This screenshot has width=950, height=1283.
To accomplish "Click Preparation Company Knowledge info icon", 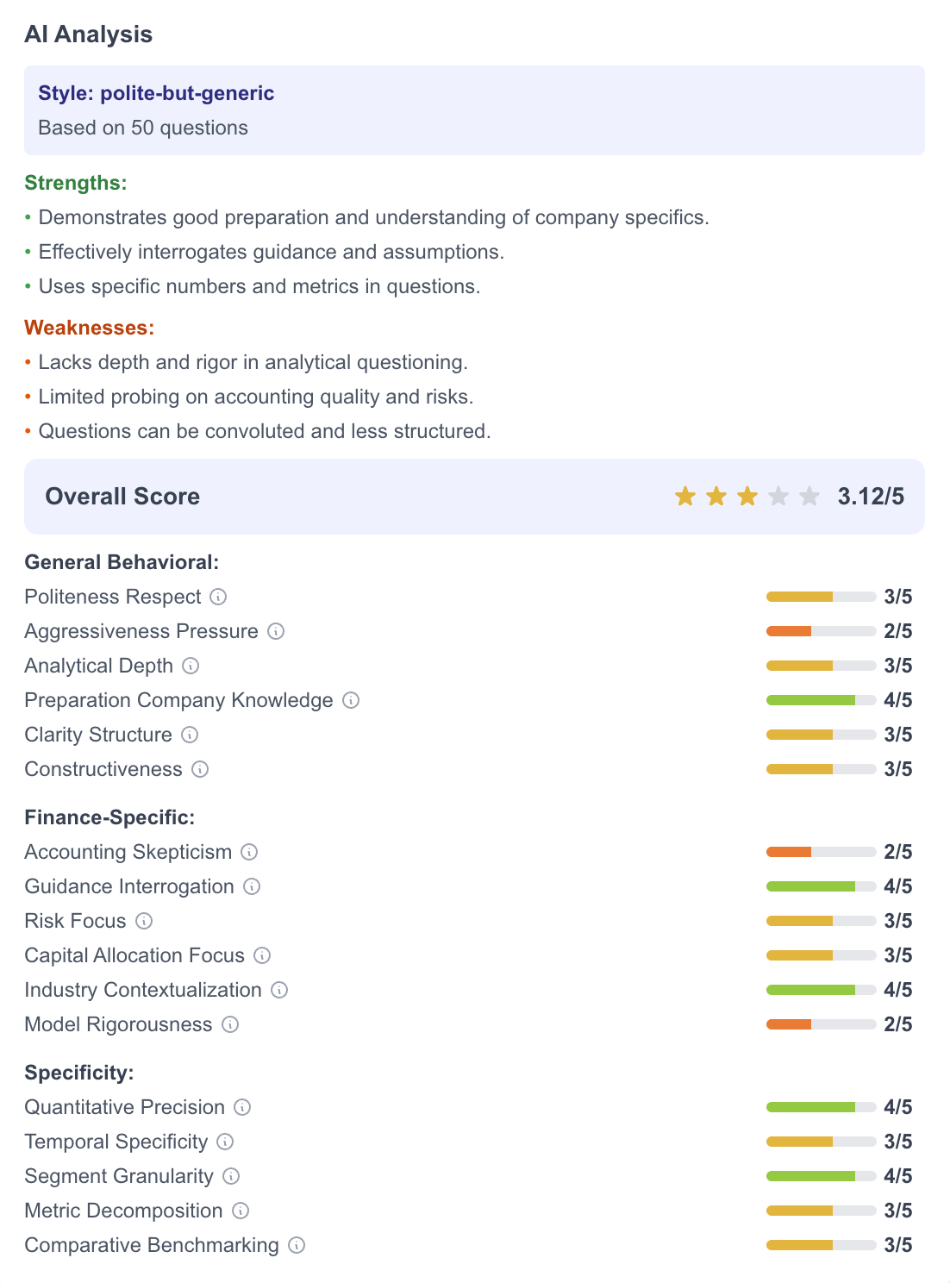I will [x=351, y=700].
